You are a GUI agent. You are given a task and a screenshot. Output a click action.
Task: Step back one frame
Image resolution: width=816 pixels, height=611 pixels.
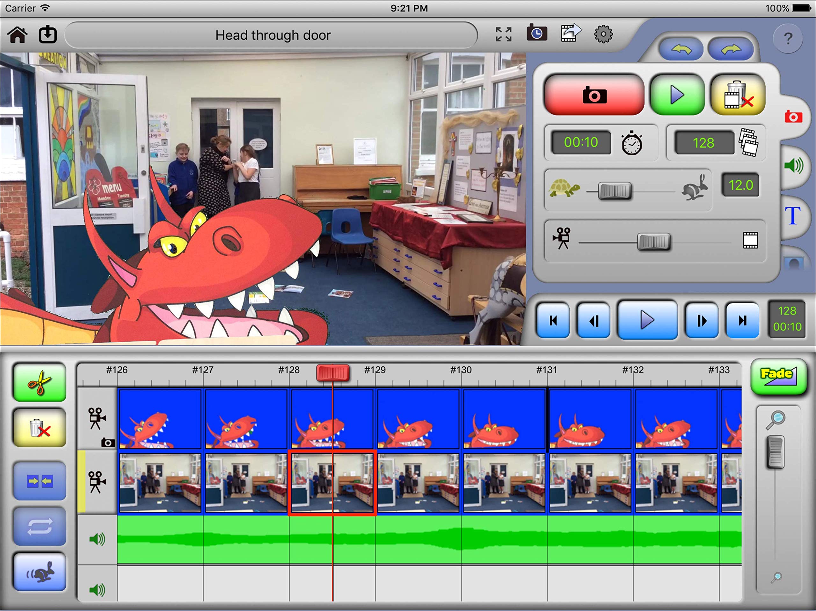coord(593,321)
